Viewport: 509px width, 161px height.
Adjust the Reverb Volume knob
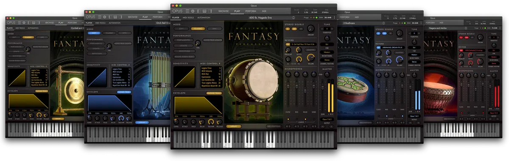click(311, 57)
